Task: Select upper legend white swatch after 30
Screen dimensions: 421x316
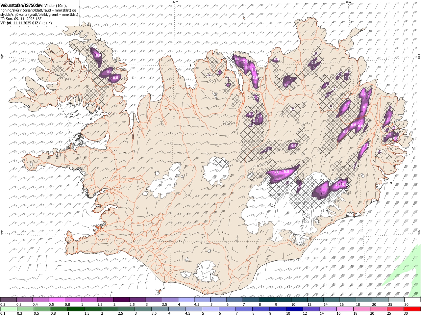Action: tap(413, 300)
